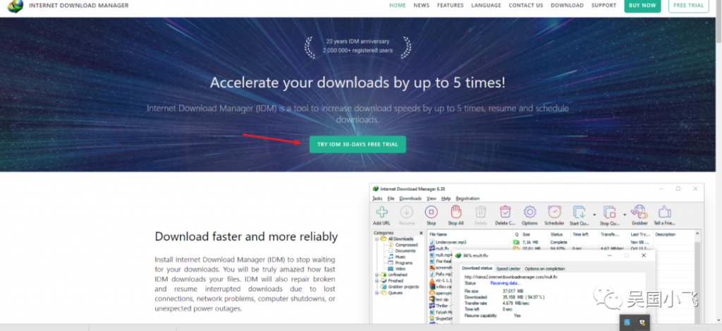Open the Scheduler clock icon
Viewport: 722px width, 331px height.
(x=554, y=212)
